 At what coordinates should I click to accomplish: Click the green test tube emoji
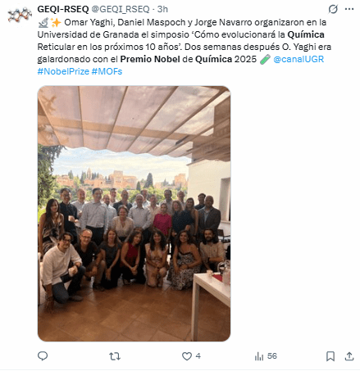tap(265, 59)
